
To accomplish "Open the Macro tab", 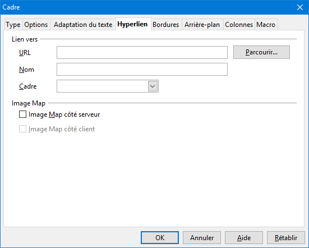I will 266,25.
